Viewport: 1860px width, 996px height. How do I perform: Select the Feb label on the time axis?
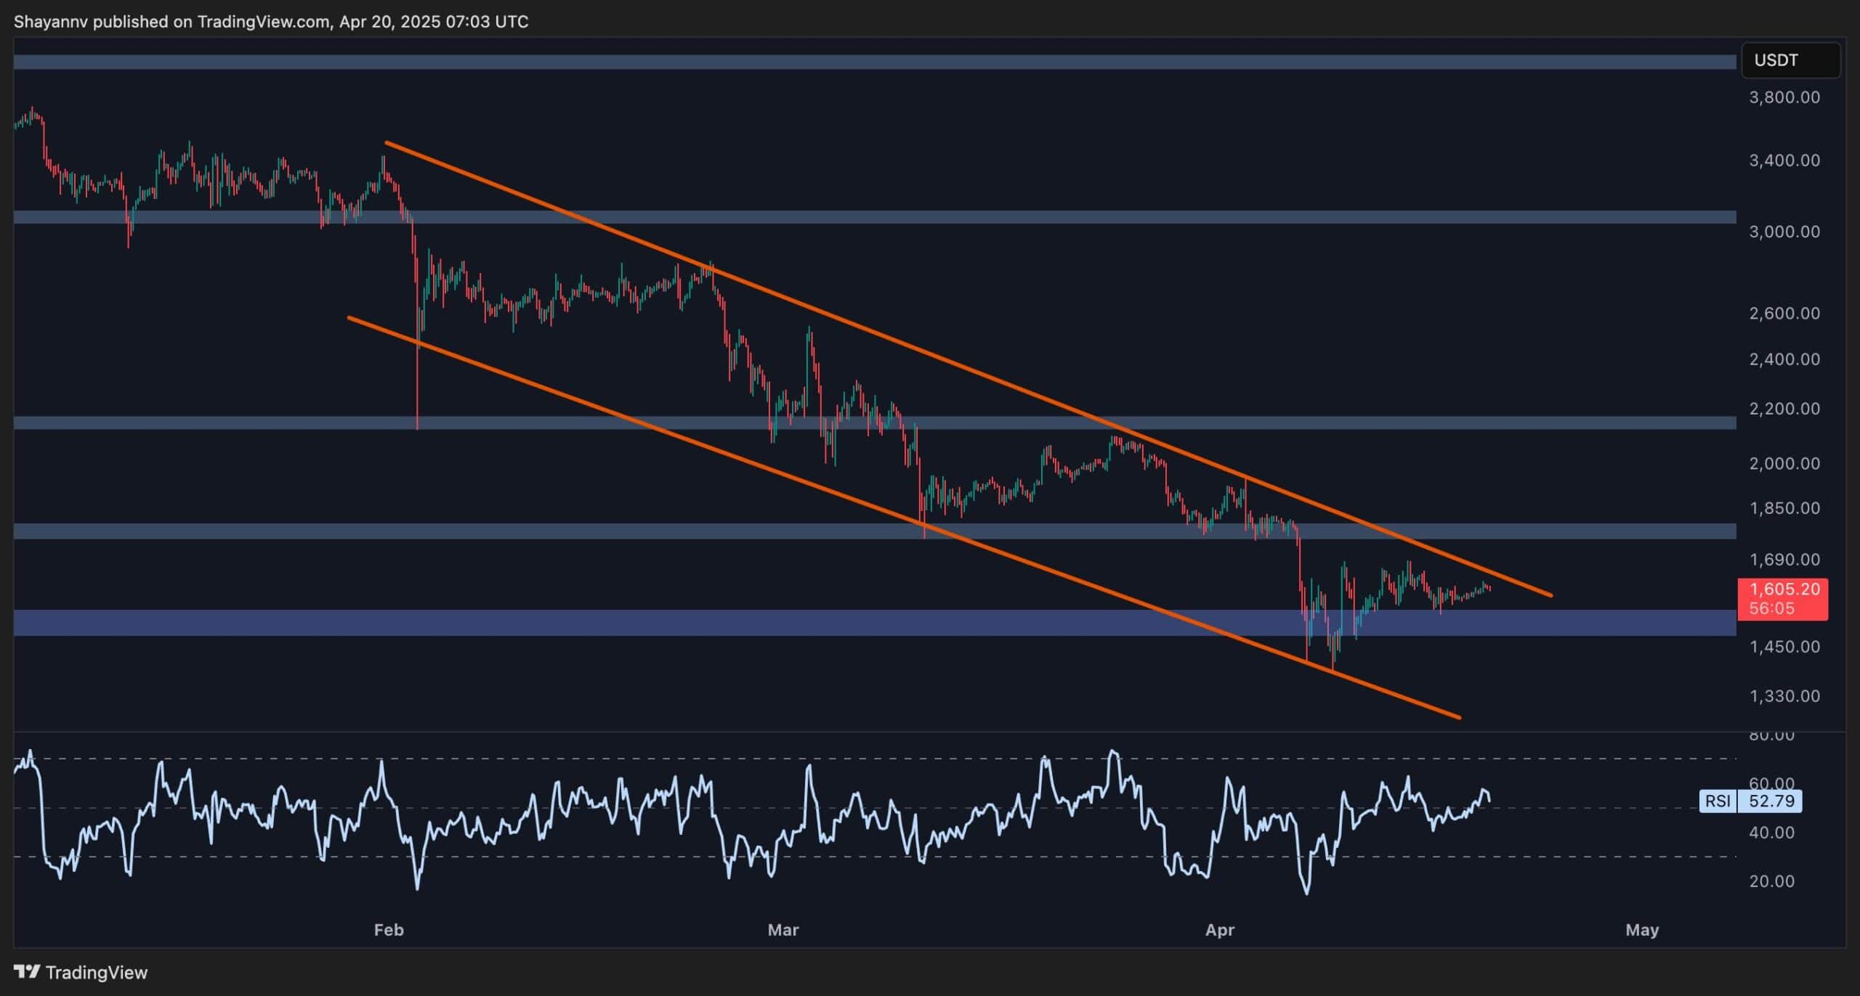(388, 930)
